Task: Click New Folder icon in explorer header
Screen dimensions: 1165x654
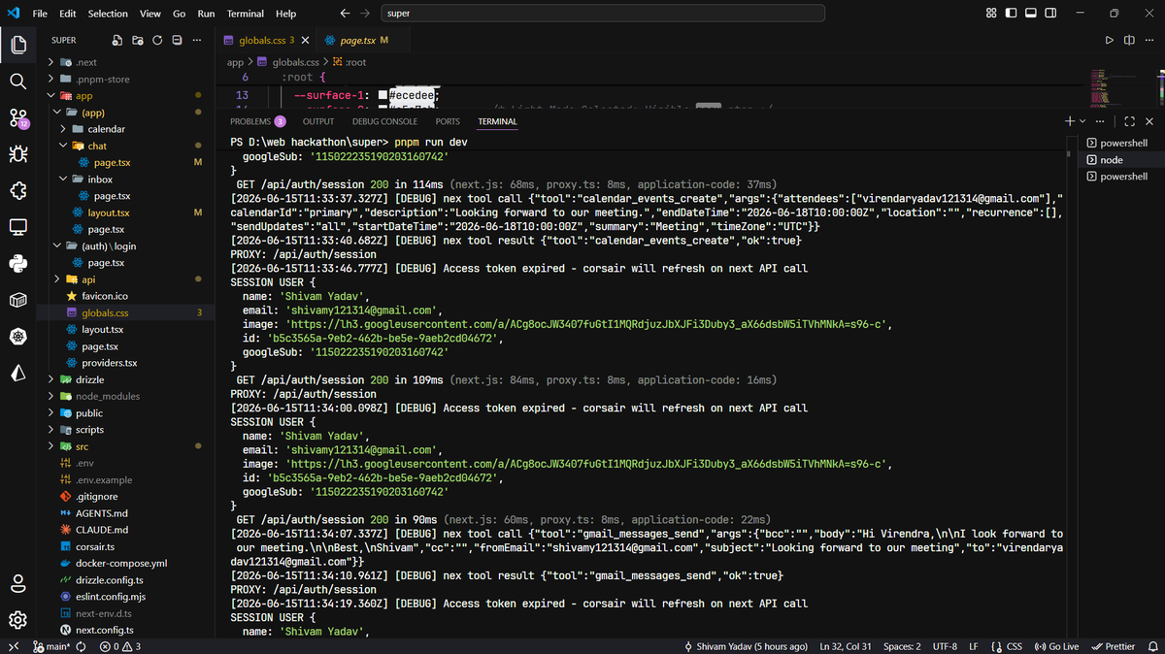Action: pos(137,41)
